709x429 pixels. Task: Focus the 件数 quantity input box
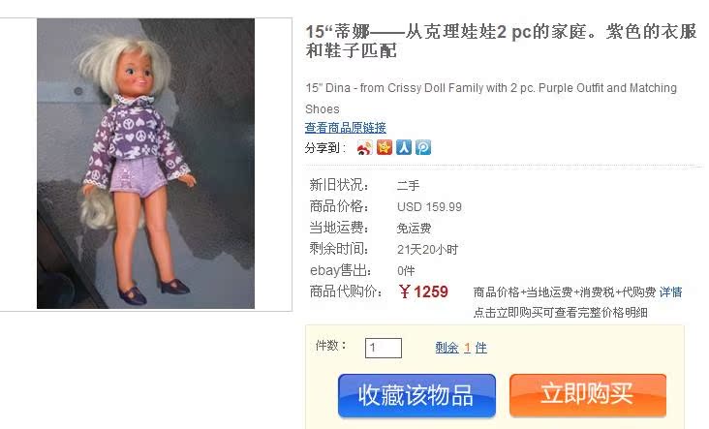pyautogui.click(x=384, y=348)
